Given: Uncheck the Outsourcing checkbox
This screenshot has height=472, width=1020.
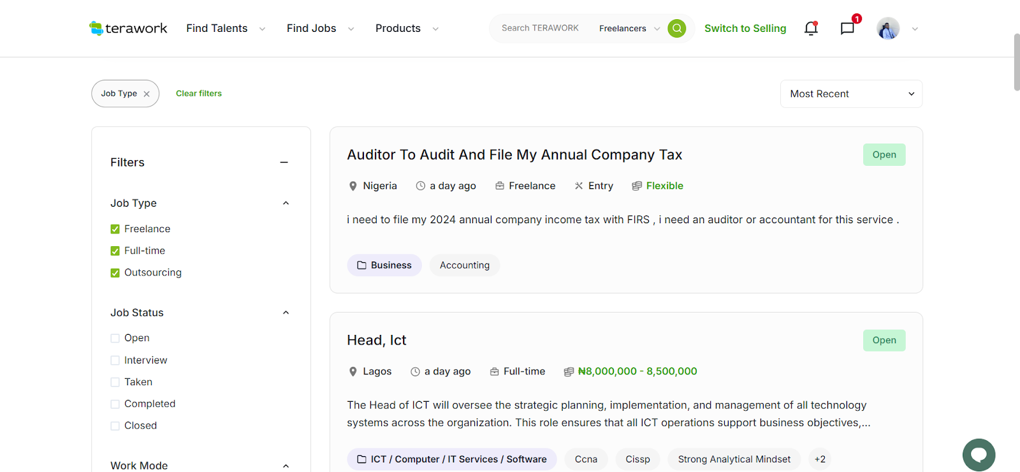Looking at the screenshot, I should click(115, 273).
